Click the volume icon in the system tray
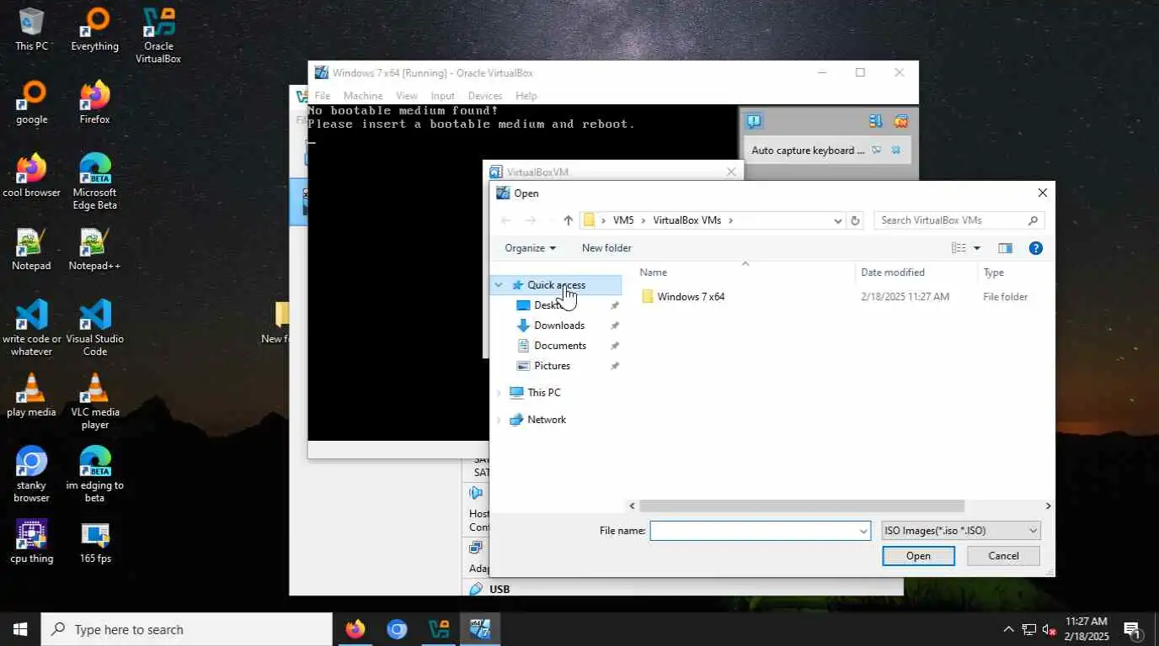Viewport: 1159px width, 646px height. (1050, 629)
